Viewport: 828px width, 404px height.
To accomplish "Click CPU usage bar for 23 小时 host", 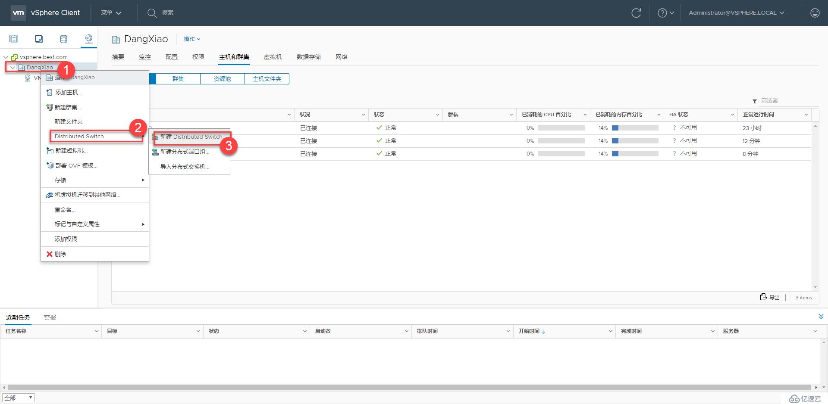I will pyautogui.click(x=561, y=128).
